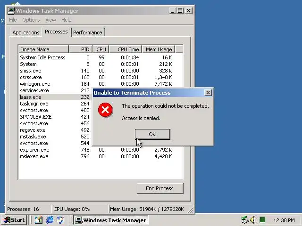
Task: Click the End Process button
Action: pos(160,188)
